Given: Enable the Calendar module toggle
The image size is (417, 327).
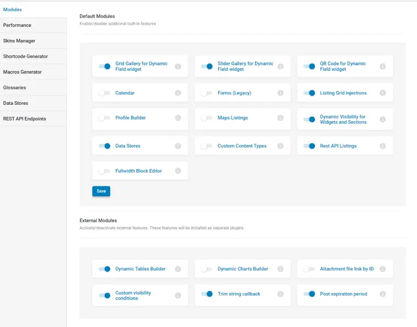Looking at the screenshot, I should click(x=104, y=93).
